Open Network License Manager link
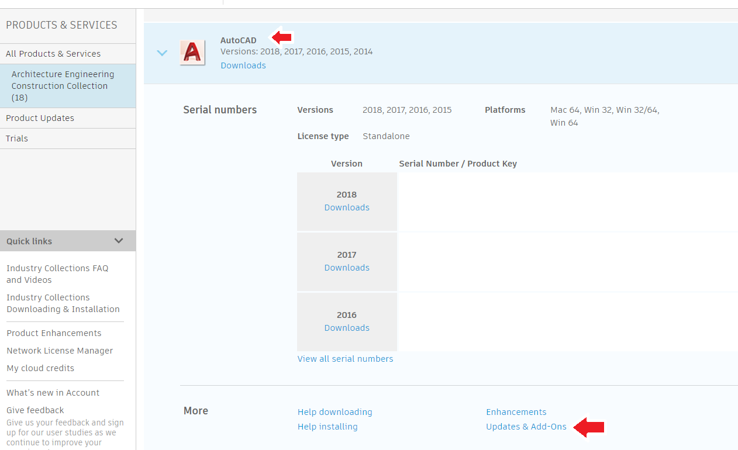738x450 pixels. [x=60, y=351]
